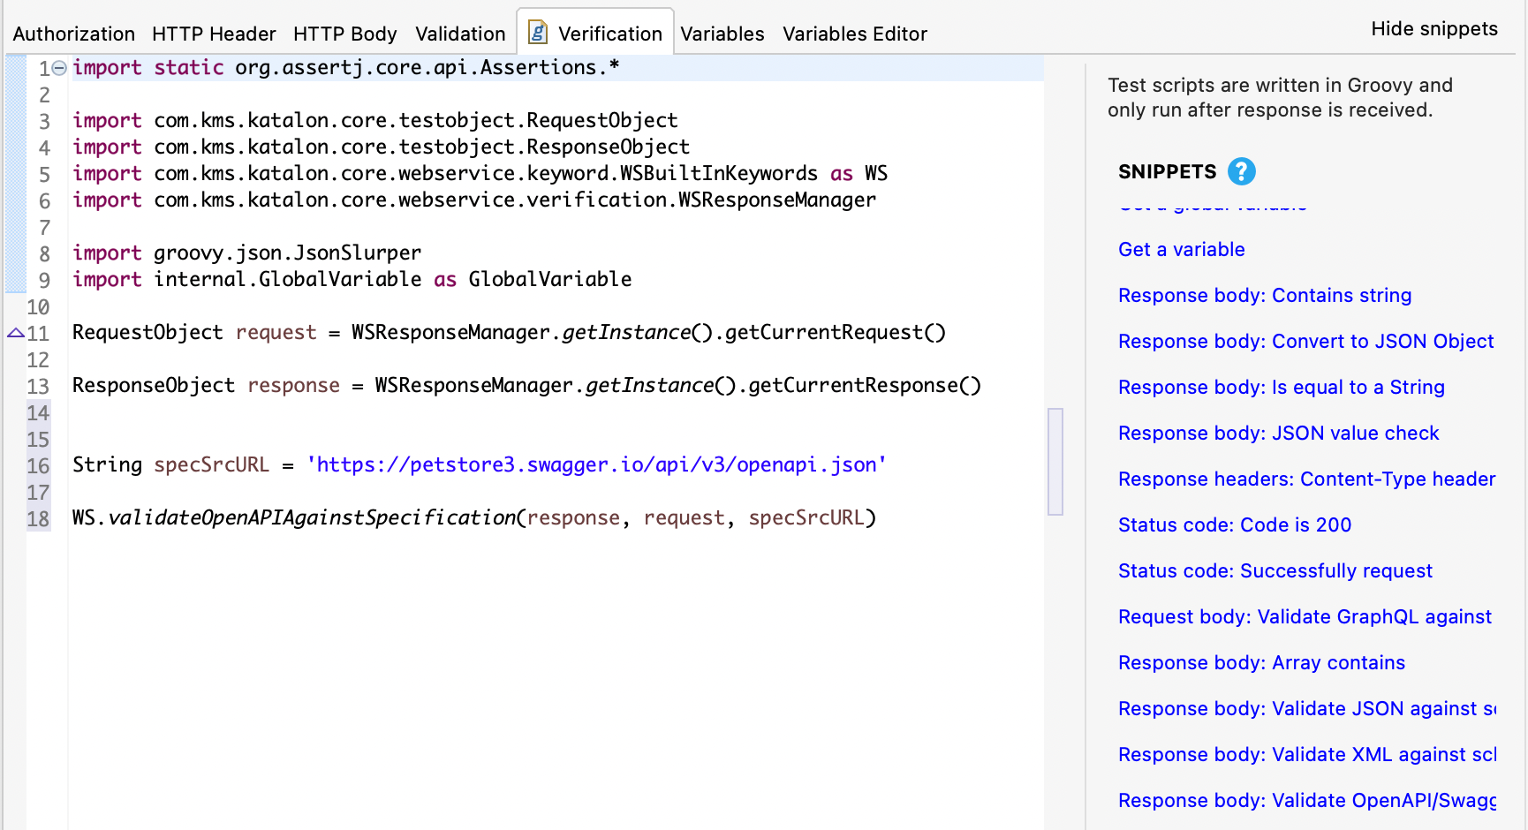Click the WSResponseManager import on line 6

coord(474,200)
